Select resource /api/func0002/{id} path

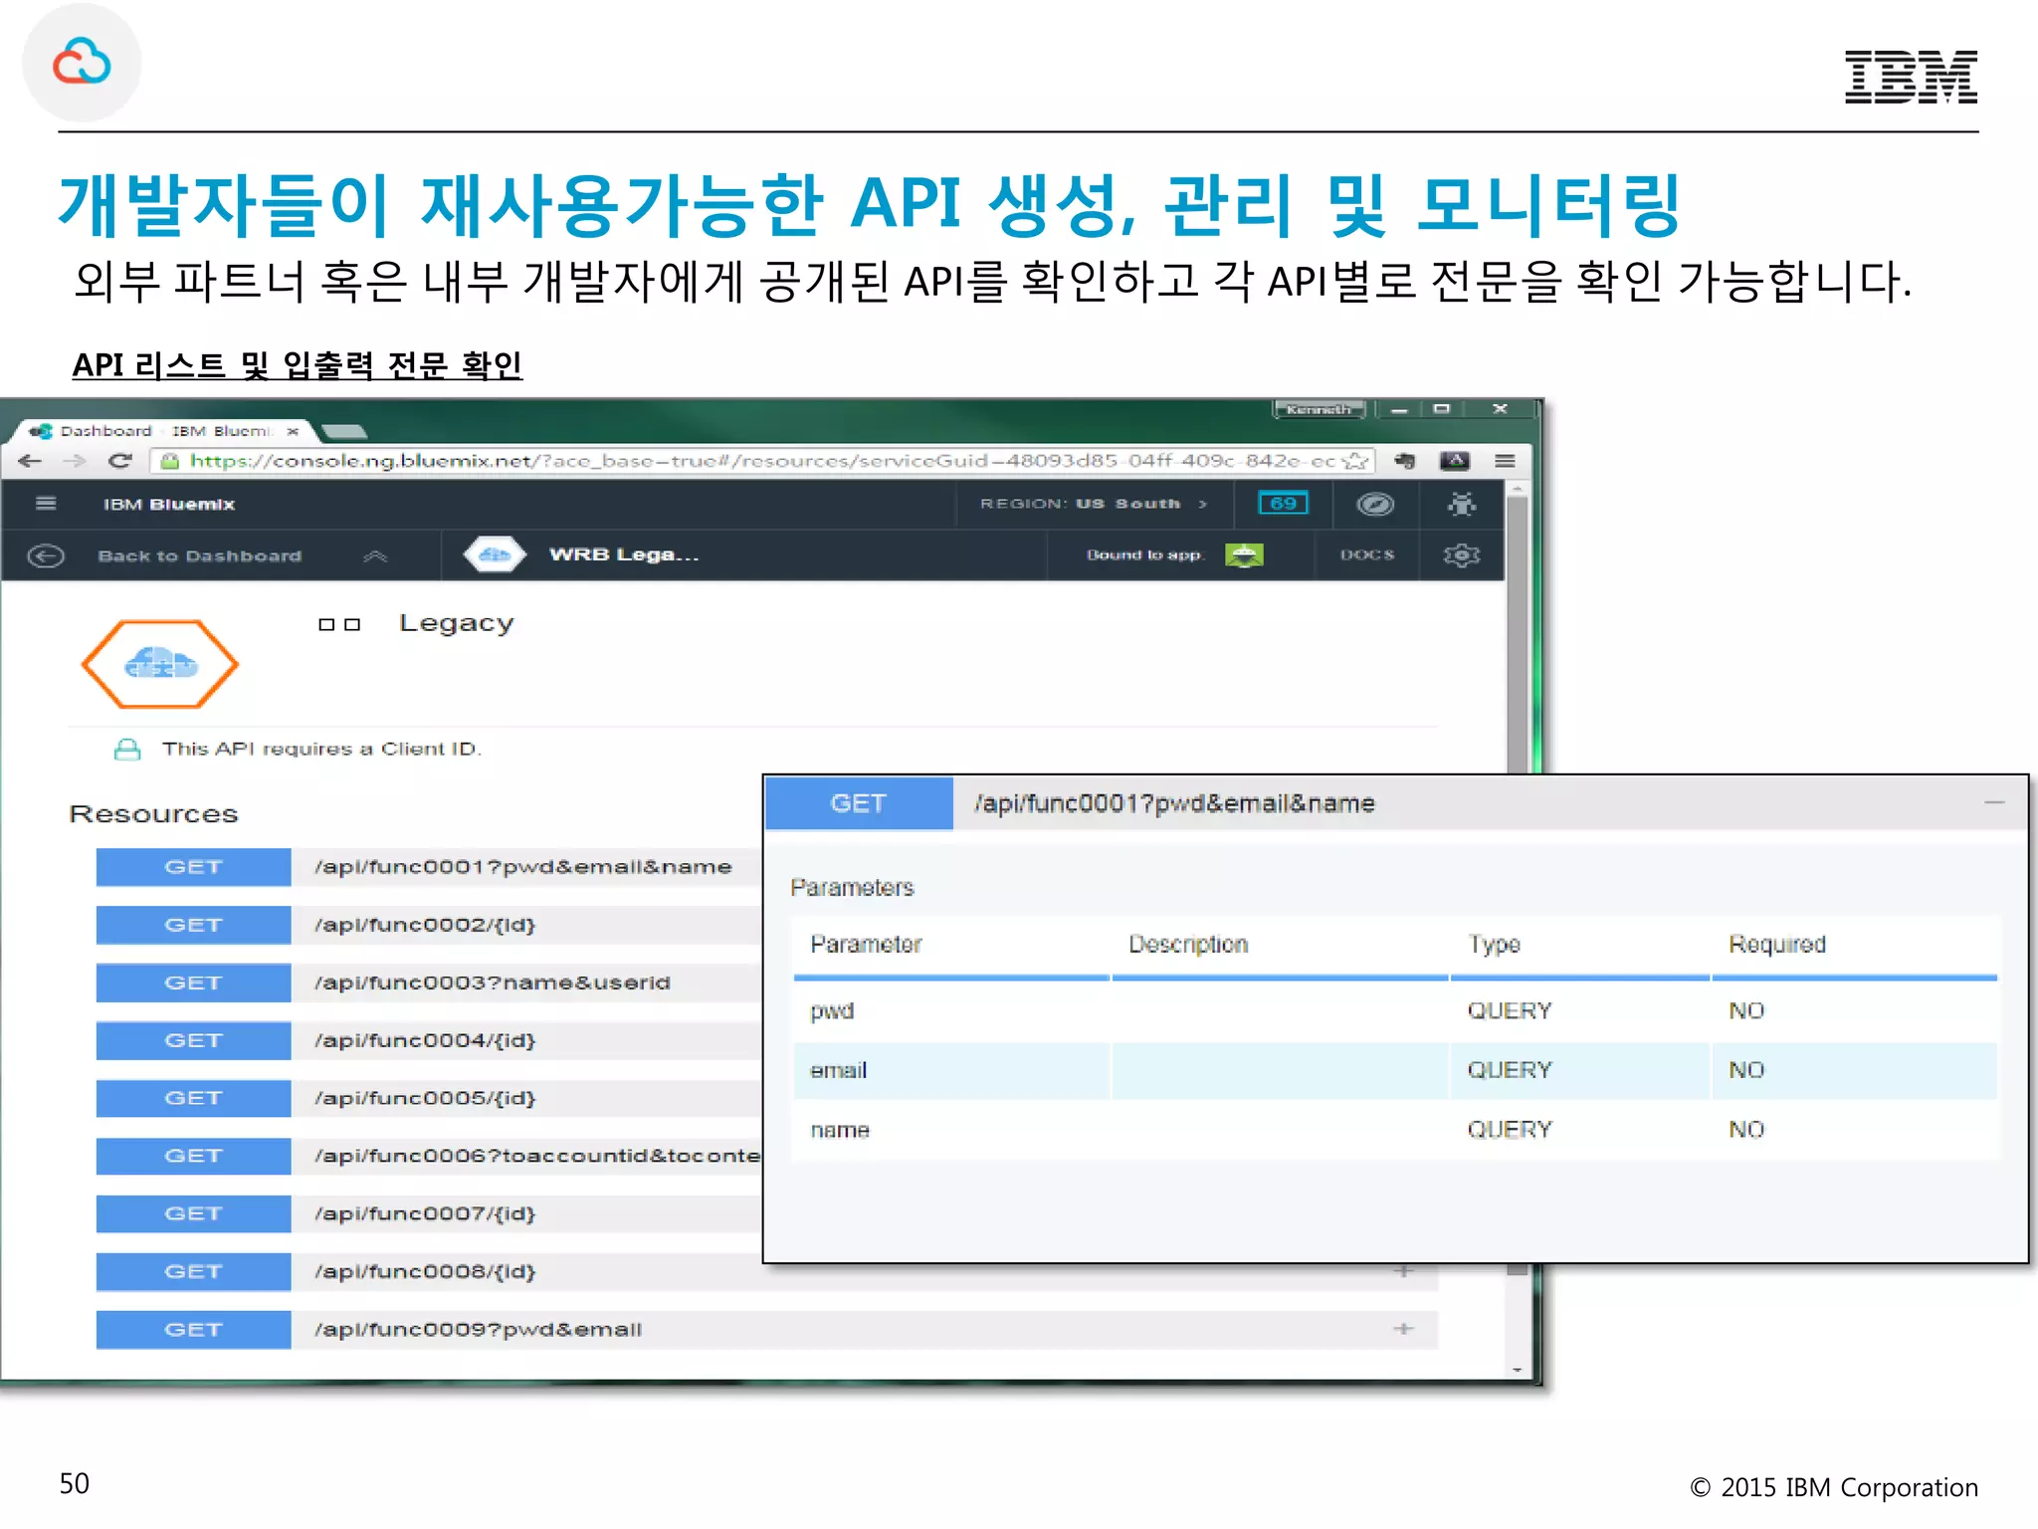(425, 925)
